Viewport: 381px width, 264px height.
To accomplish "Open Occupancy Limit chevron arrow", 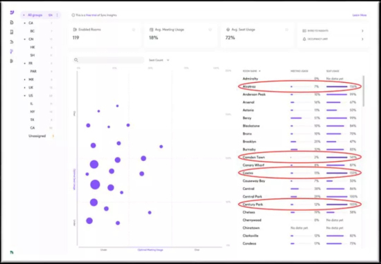I will tap(362, 39).
